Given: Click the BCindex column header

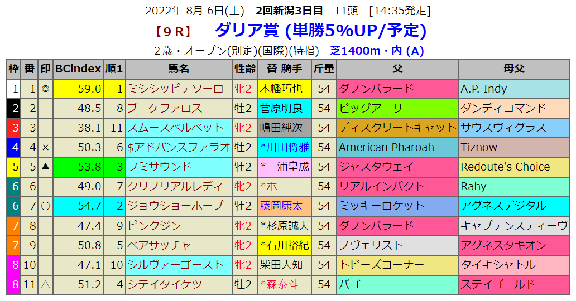Looking at the screenshot, I should click(78, 69).
